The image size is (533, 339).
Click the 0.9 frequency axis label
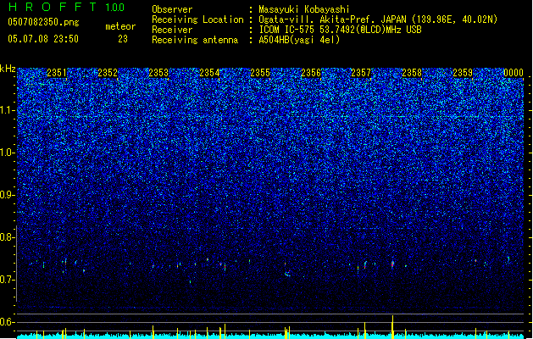(x=8, y=195)
